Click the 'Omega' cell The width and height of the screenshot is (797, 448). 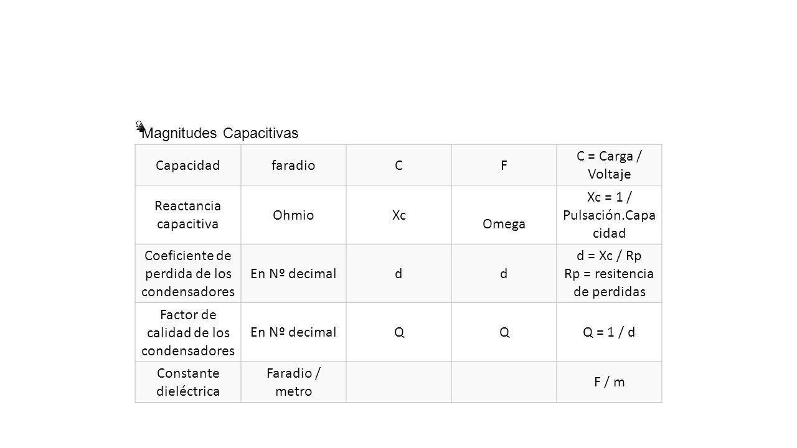click(x=504, y=215)
